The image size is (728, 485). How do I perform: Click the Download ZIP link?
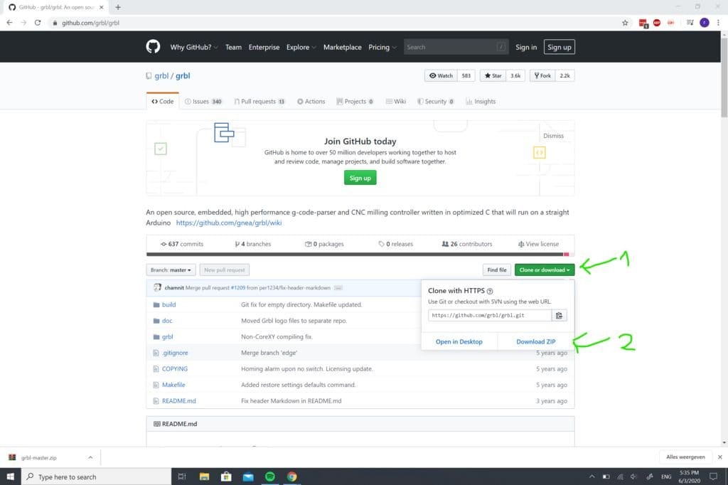535,342
